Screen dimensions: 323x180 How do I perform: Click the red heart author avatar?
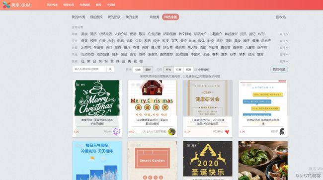tap(227, 132)
